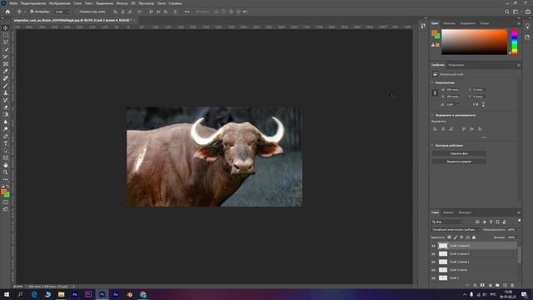Open Photoshop from the Windows taskbar
The height and width of the screenshot is (300, 533).
[102, 294]
